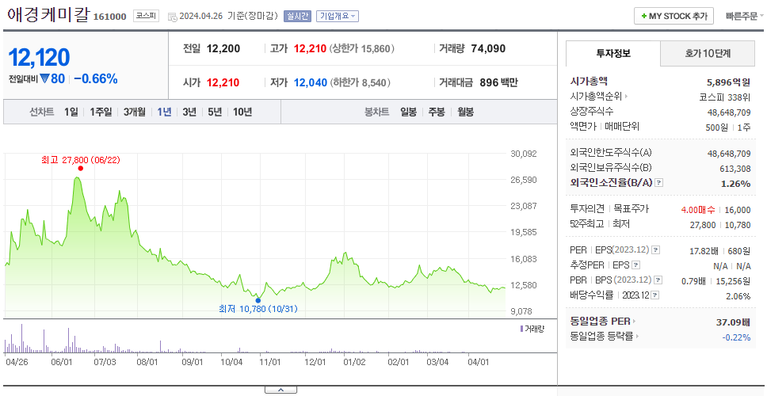Click the 실시간 badge button
Viewport: 767px width, 396px height.
point(297,16)
